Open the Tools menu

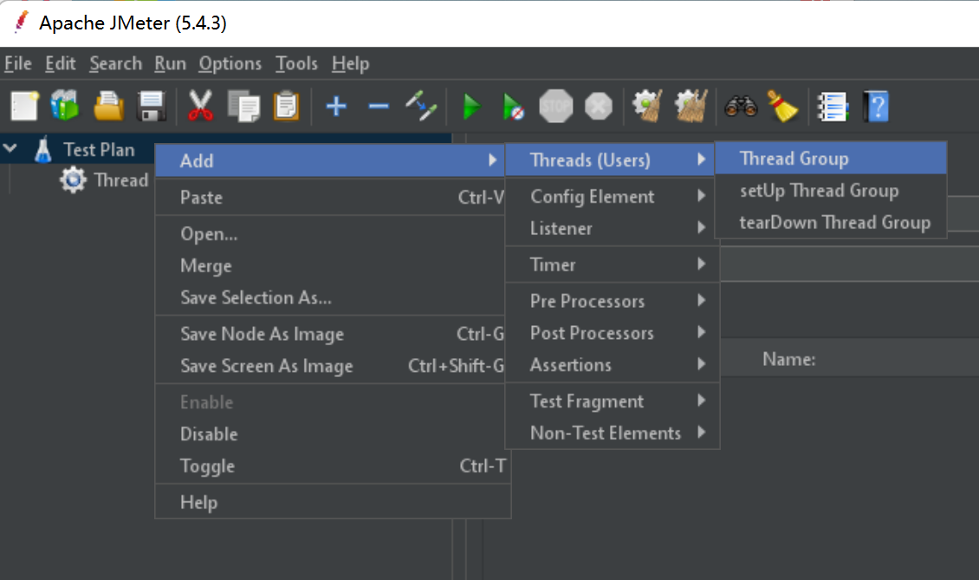pyautogui.click(x=296, y=64)
